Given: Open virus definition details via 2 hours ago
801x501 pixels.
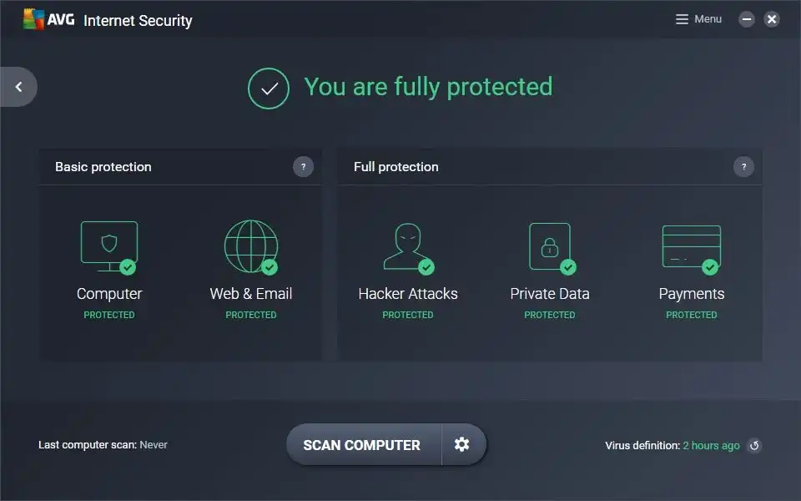Looking at the screenshot, I should [710, 445].
